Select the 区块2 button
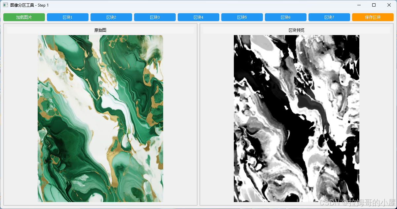Viewport: 397px width, 209px height. point(111,17)
